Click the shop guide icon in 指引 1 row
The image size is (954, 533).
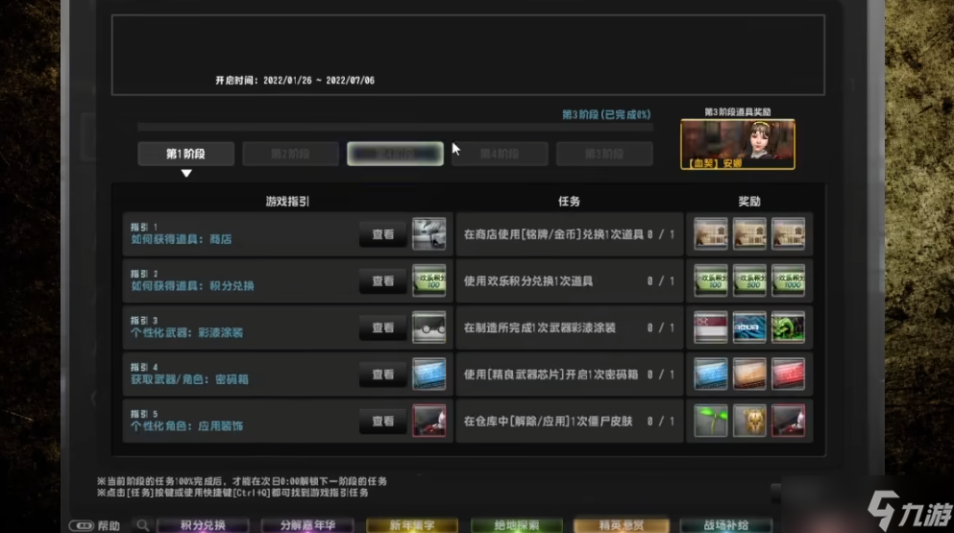[x=428, y=234]
